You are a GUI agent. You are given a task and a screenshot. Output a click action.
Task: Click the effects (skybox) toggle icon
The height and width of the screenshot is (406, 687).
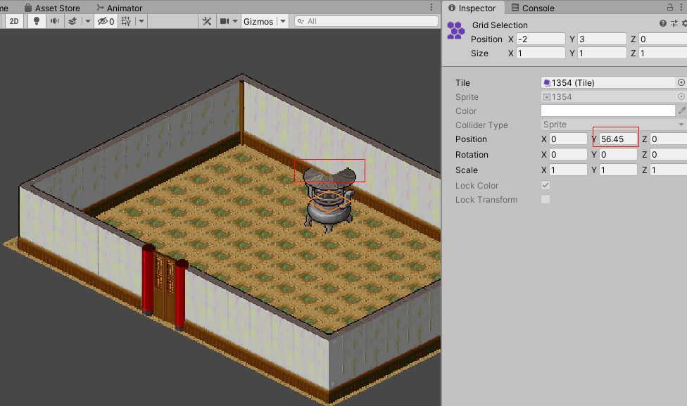(73, 21)
